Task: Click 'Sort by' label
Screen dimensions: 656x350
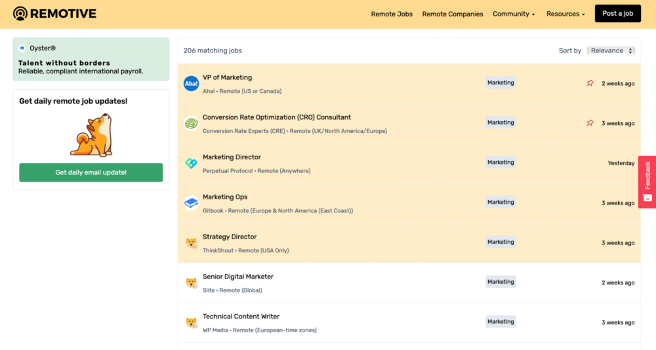Action: tap(570, 50)
